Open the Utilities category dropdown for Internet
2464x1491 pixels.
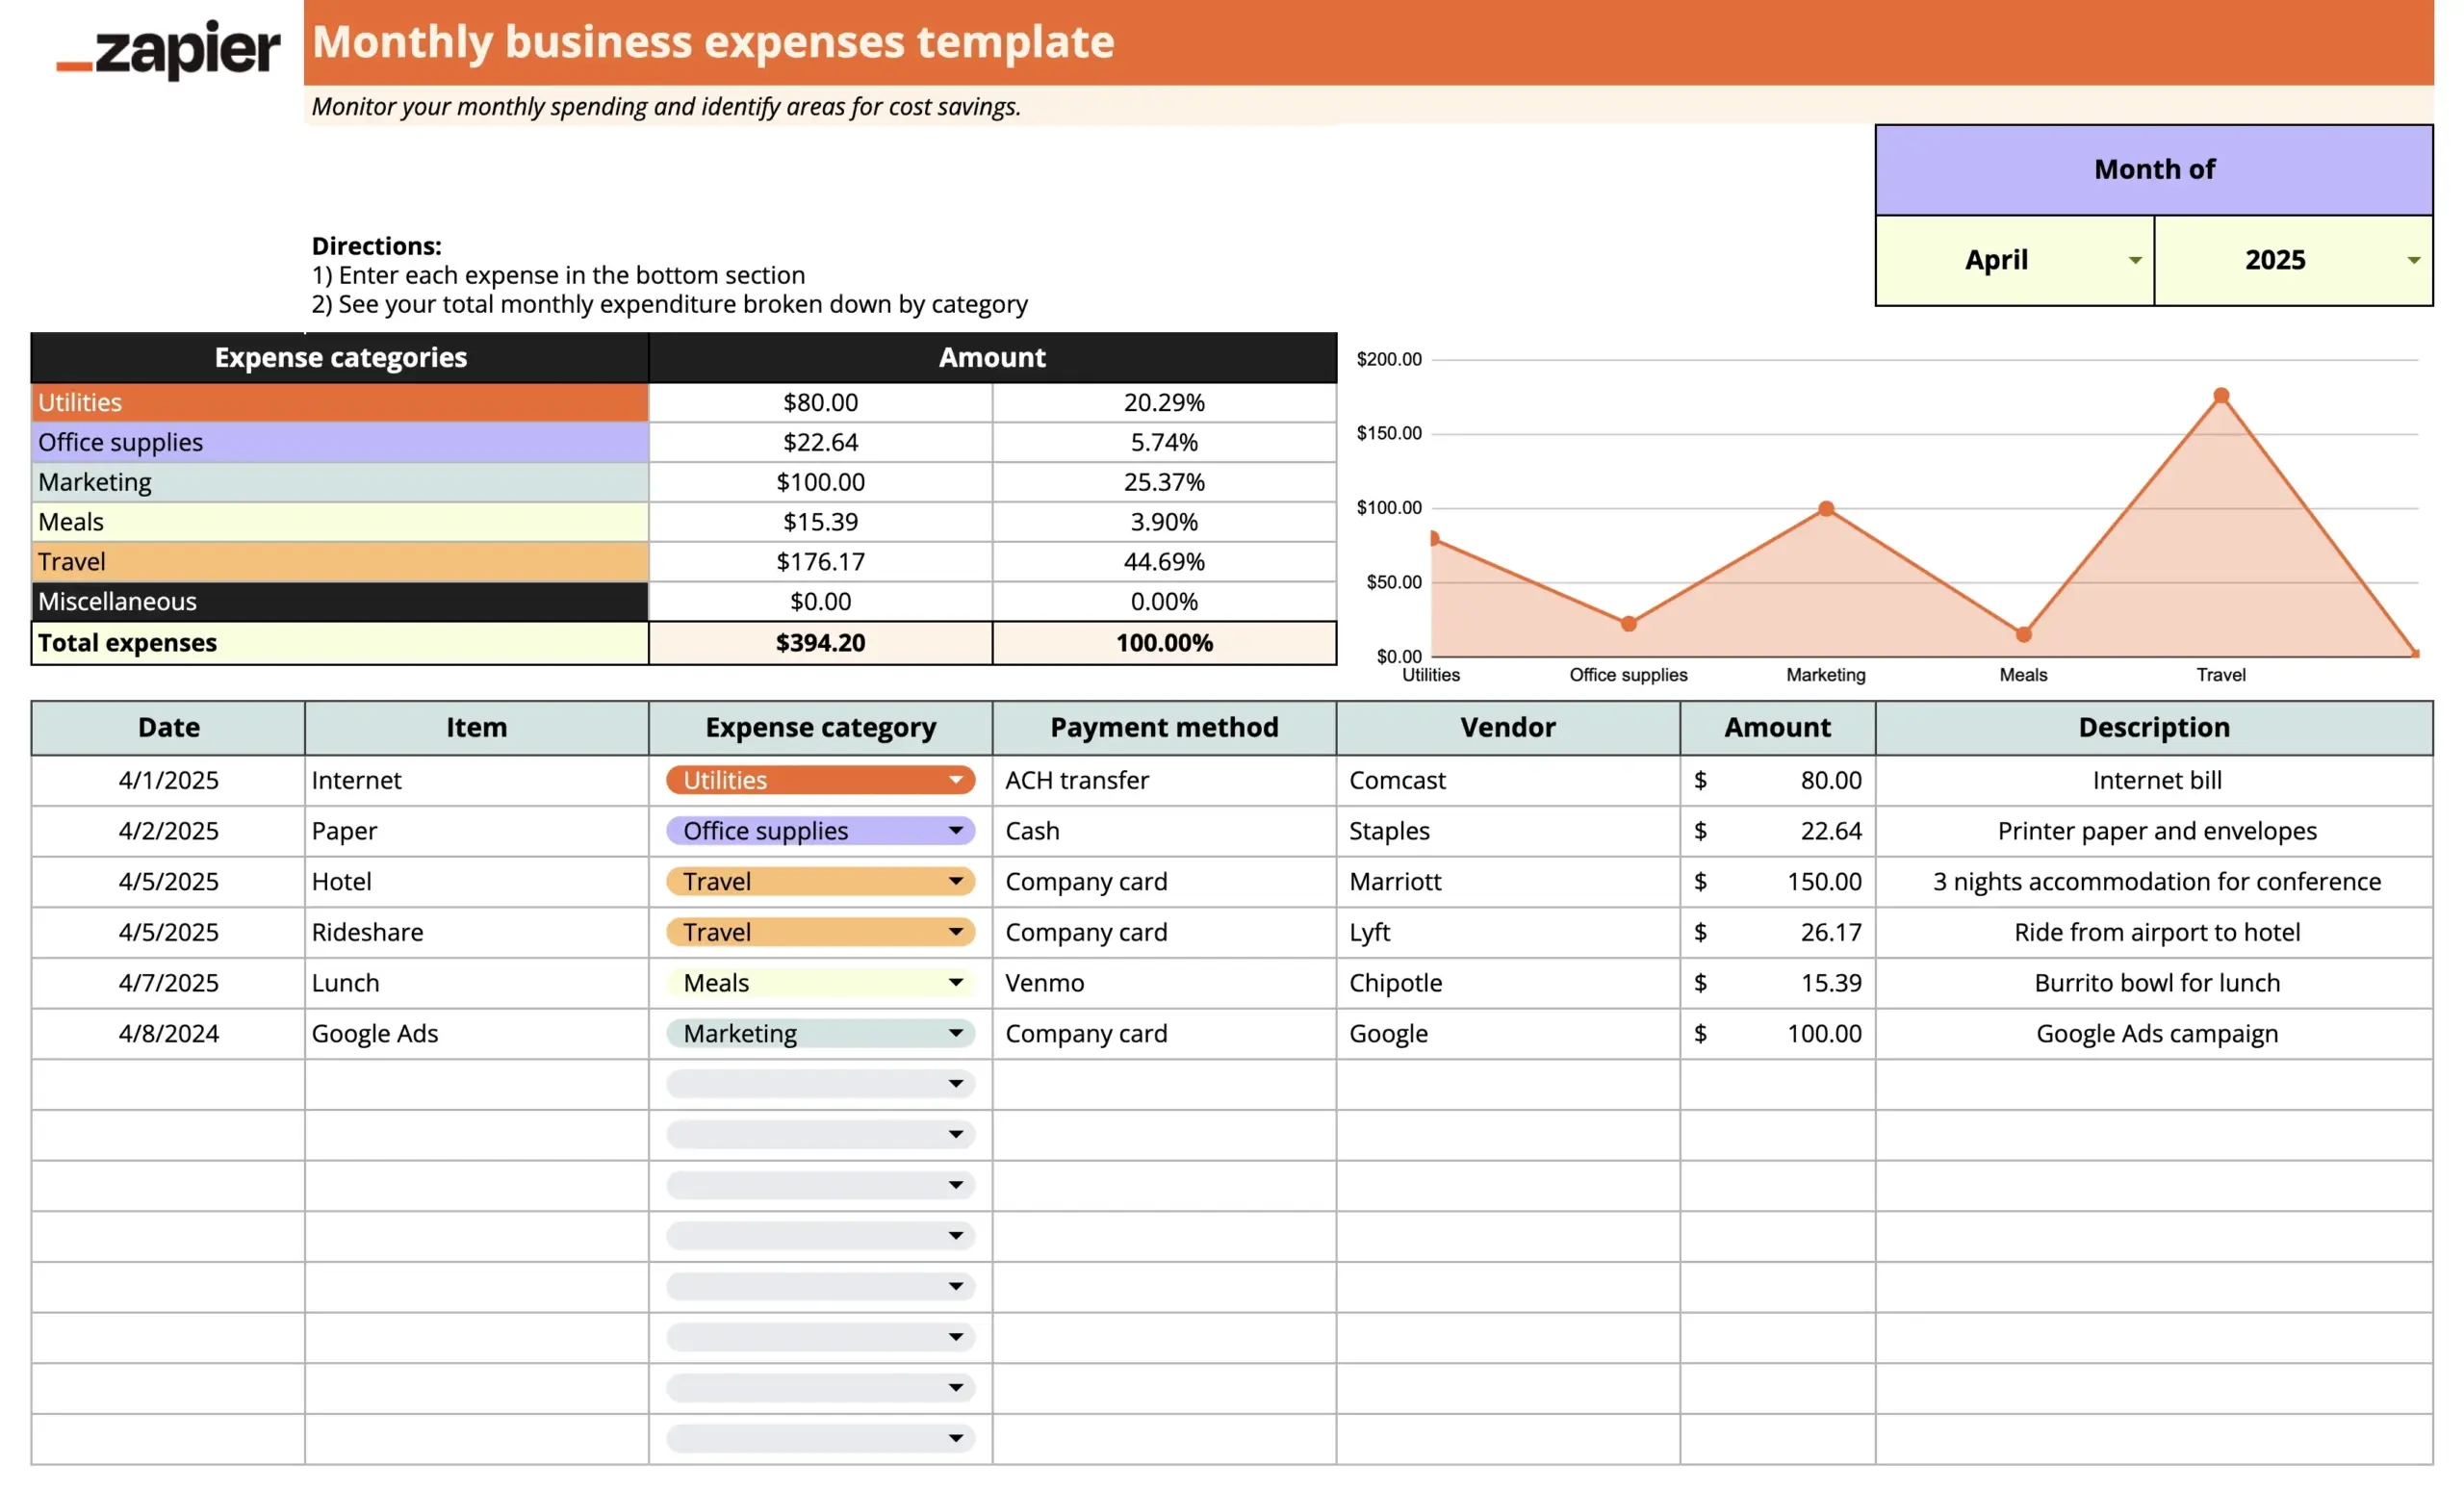(x=958, y=780)
